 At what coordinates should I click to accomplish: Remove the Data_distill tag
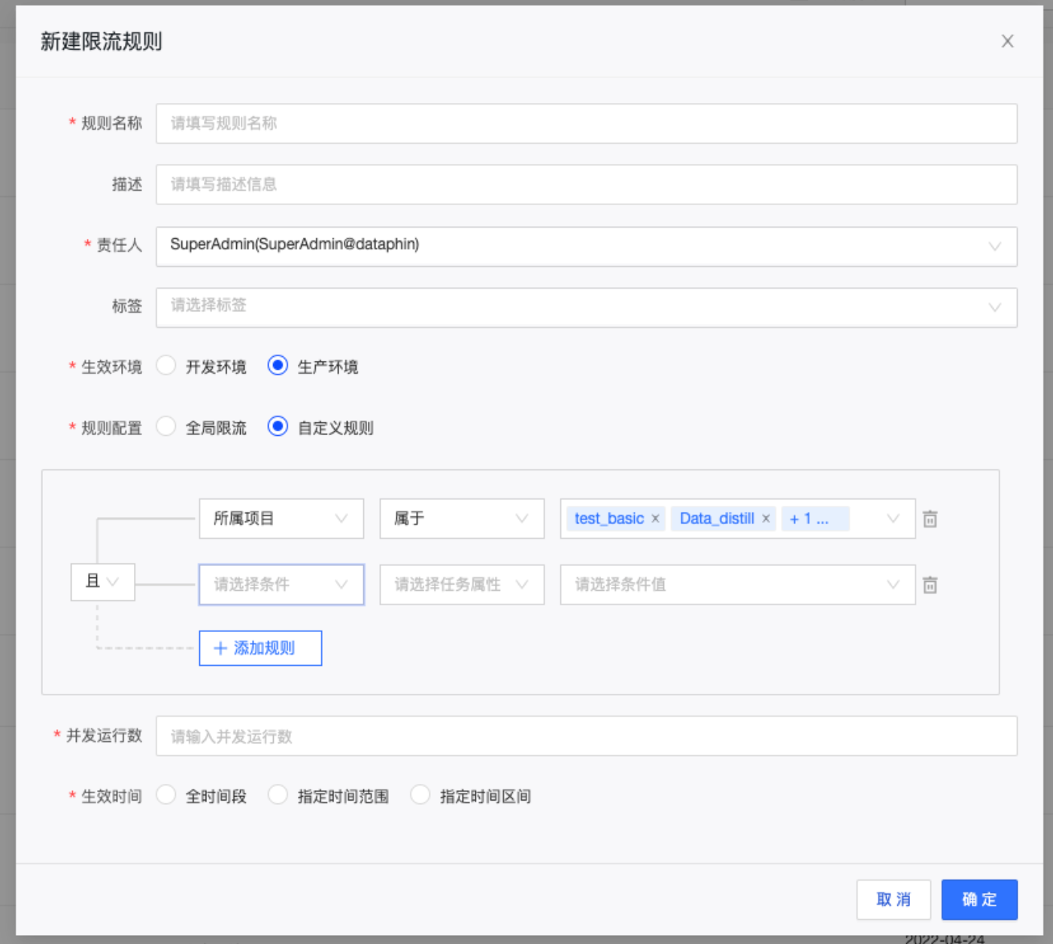tap(766, 519)
